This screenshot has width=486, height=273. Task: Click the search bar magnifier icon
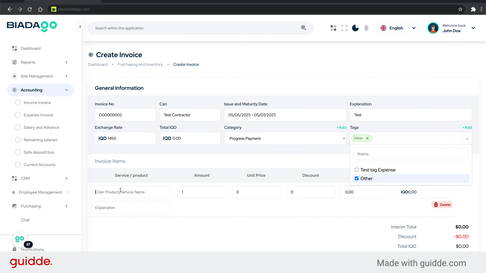[303, 28]
